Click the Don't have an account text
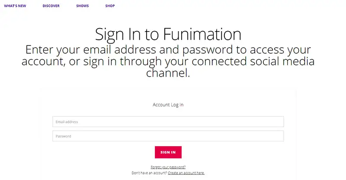The width and height of the screenshot is (346, 180). click(x=149, y=173)
